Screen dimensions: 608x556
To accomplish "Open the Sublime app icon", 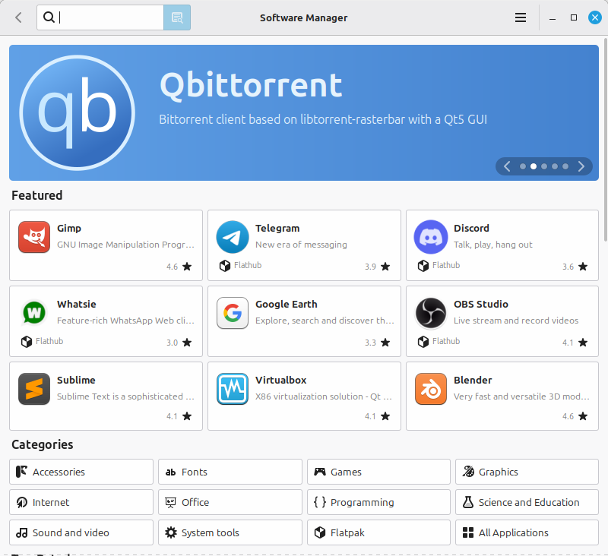I will (x=34, y=389).
